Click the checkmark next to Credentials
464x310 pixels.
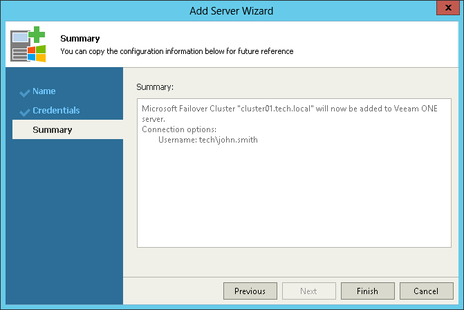click(25, 112)
